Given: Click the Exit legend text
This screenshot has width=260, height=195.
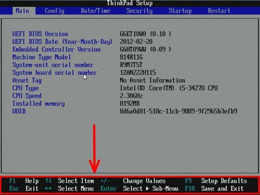Looking at the screenshot, I should click(x=32, y=189).
